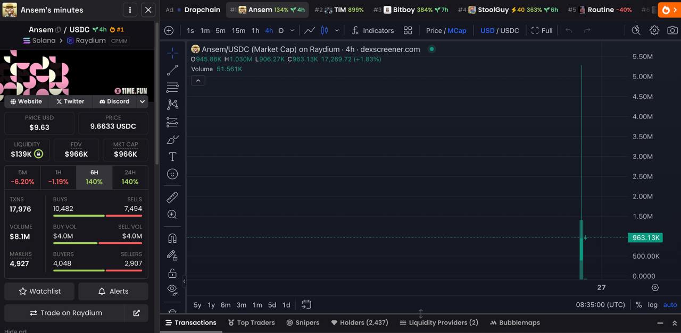Switch chart denomination to USDC

pyautogui.click(x=509, y=31)
